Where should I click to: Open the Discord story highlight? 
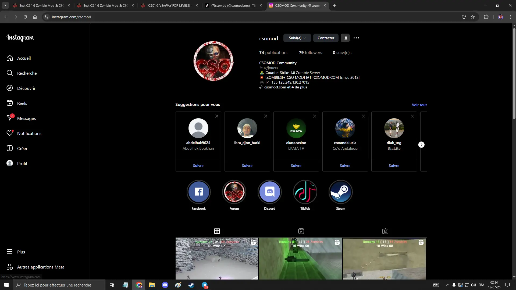(269, 192)
